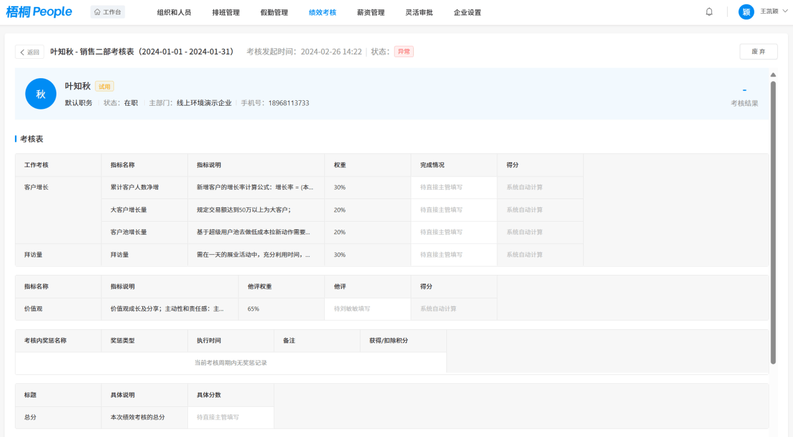
Task: Click the 颖 user avatar
Action: [x=746, y=12]
